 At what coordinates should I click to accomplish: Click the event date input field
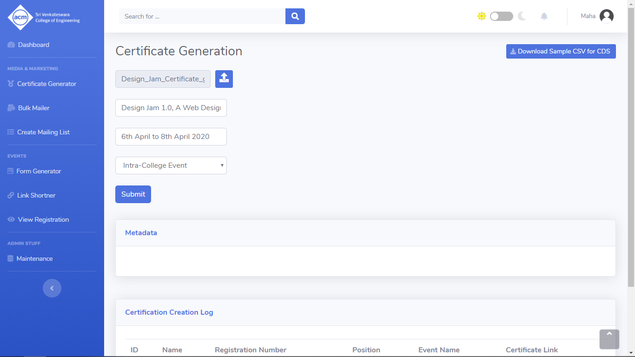coord(171,137)
